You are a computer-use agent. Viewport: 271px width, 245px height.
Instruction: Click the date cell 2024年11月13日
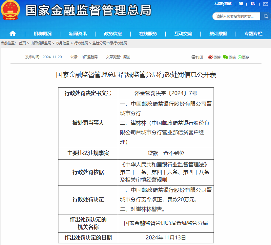click(166, 238)
